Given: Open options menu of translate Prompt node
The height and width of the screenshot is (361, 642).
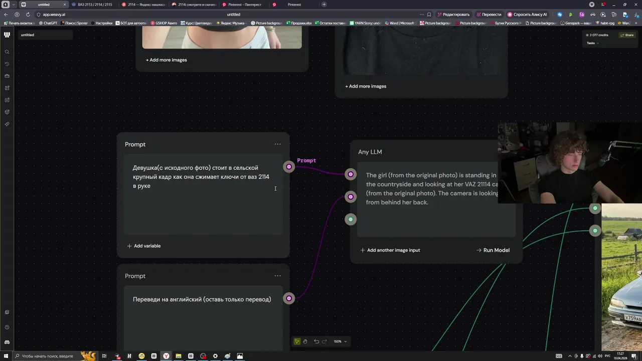Looking at the screenshot, I should click(x=277, y=276).
